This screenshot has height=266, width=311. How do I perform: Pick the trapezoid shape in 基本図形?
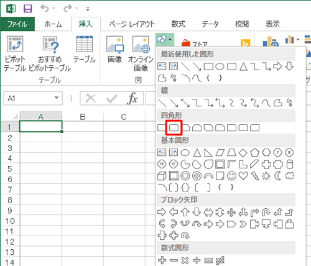point(231,152)
